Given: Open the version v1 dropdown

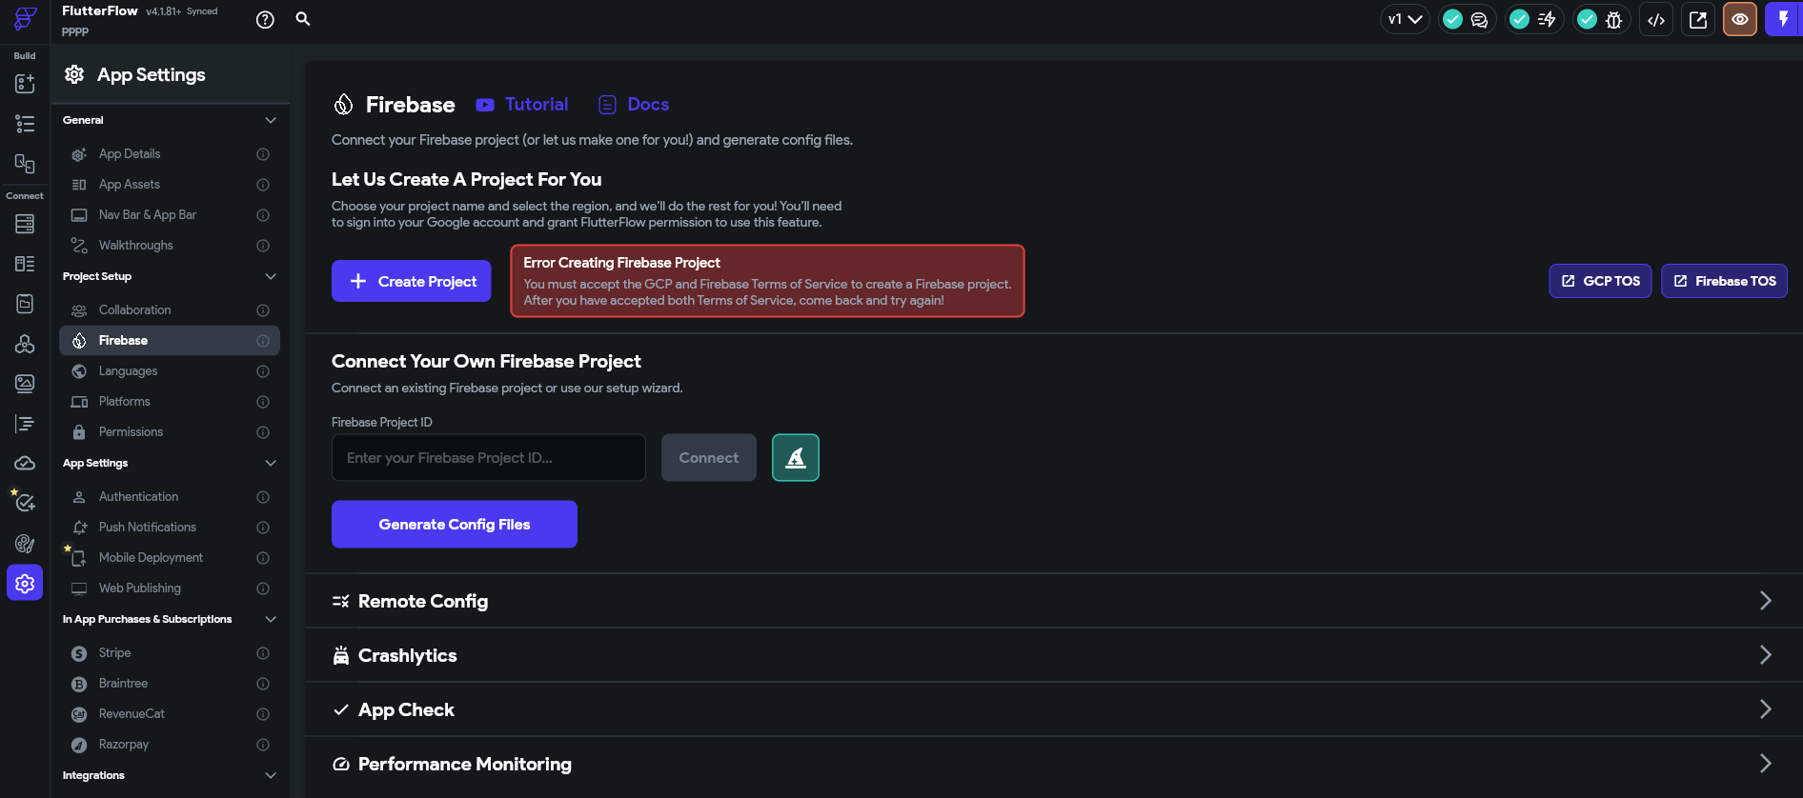Looking at the screenshot, I should (1405, 19).
